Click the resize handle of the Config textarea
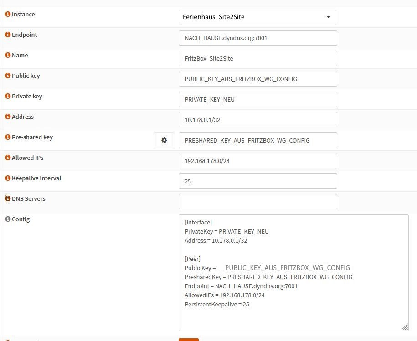 (x=404, y=326)
